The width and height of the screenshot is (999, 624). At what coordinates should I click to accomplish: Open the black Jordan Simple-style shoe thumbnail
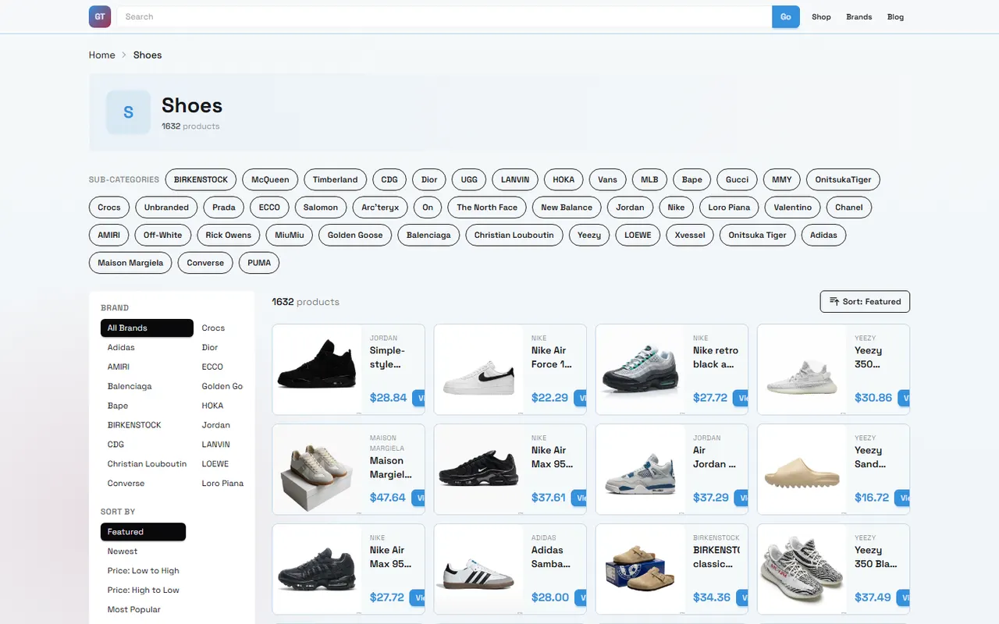[x=317, y=369]
